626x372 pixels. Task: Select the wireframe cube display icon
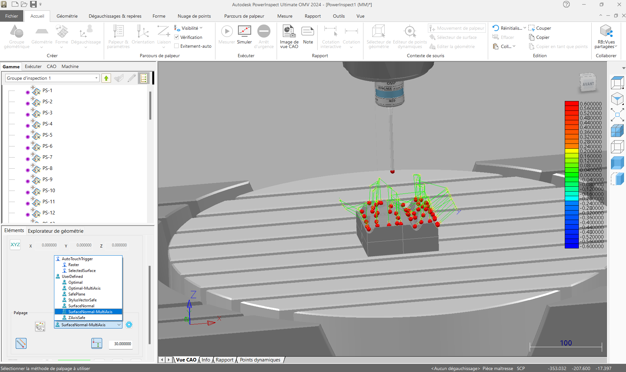[617, 147]
